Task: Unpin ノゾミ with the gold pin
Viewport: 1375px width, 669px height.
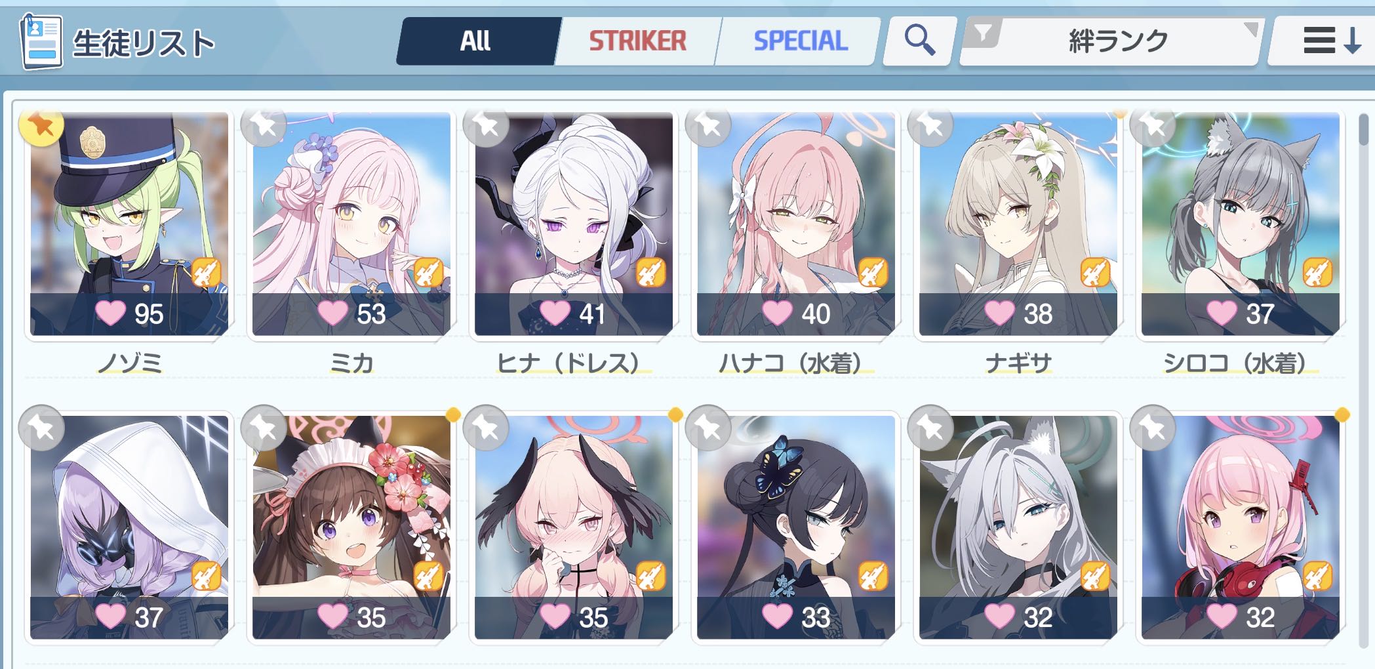Action: 41,125
